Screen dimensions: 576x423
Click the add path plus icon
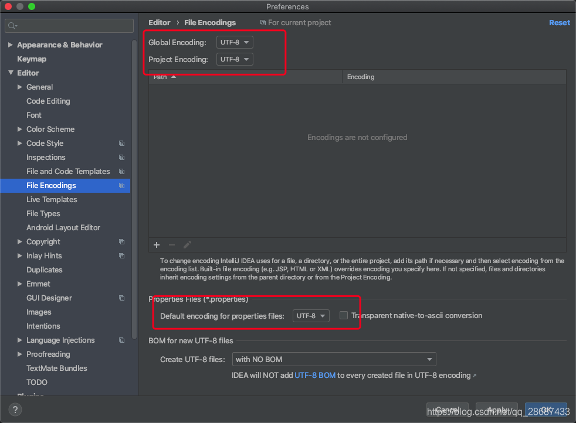[157, 245]
